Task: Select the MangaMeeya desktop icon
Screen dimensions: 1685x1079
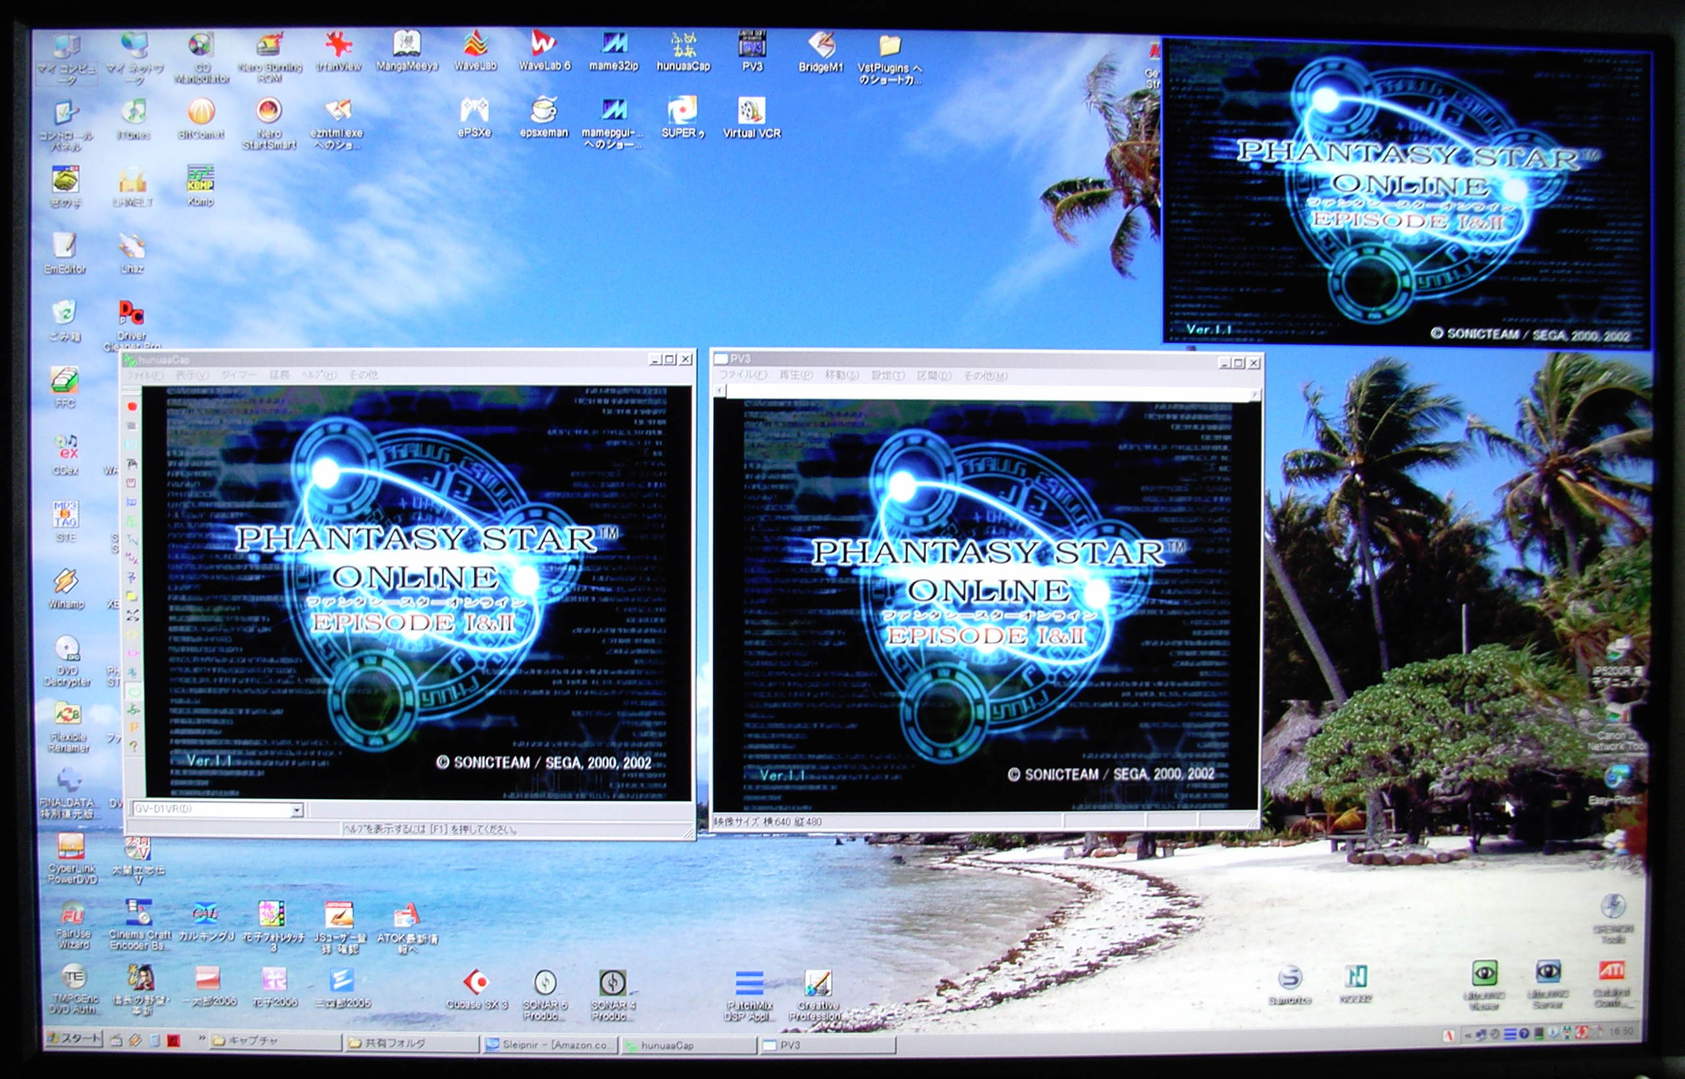Action: click(x=407, y=52)
